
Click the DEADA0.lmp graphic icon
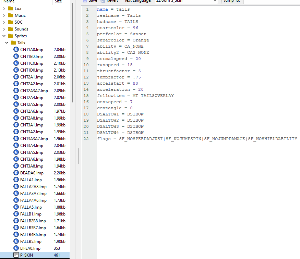coord(16,173)
